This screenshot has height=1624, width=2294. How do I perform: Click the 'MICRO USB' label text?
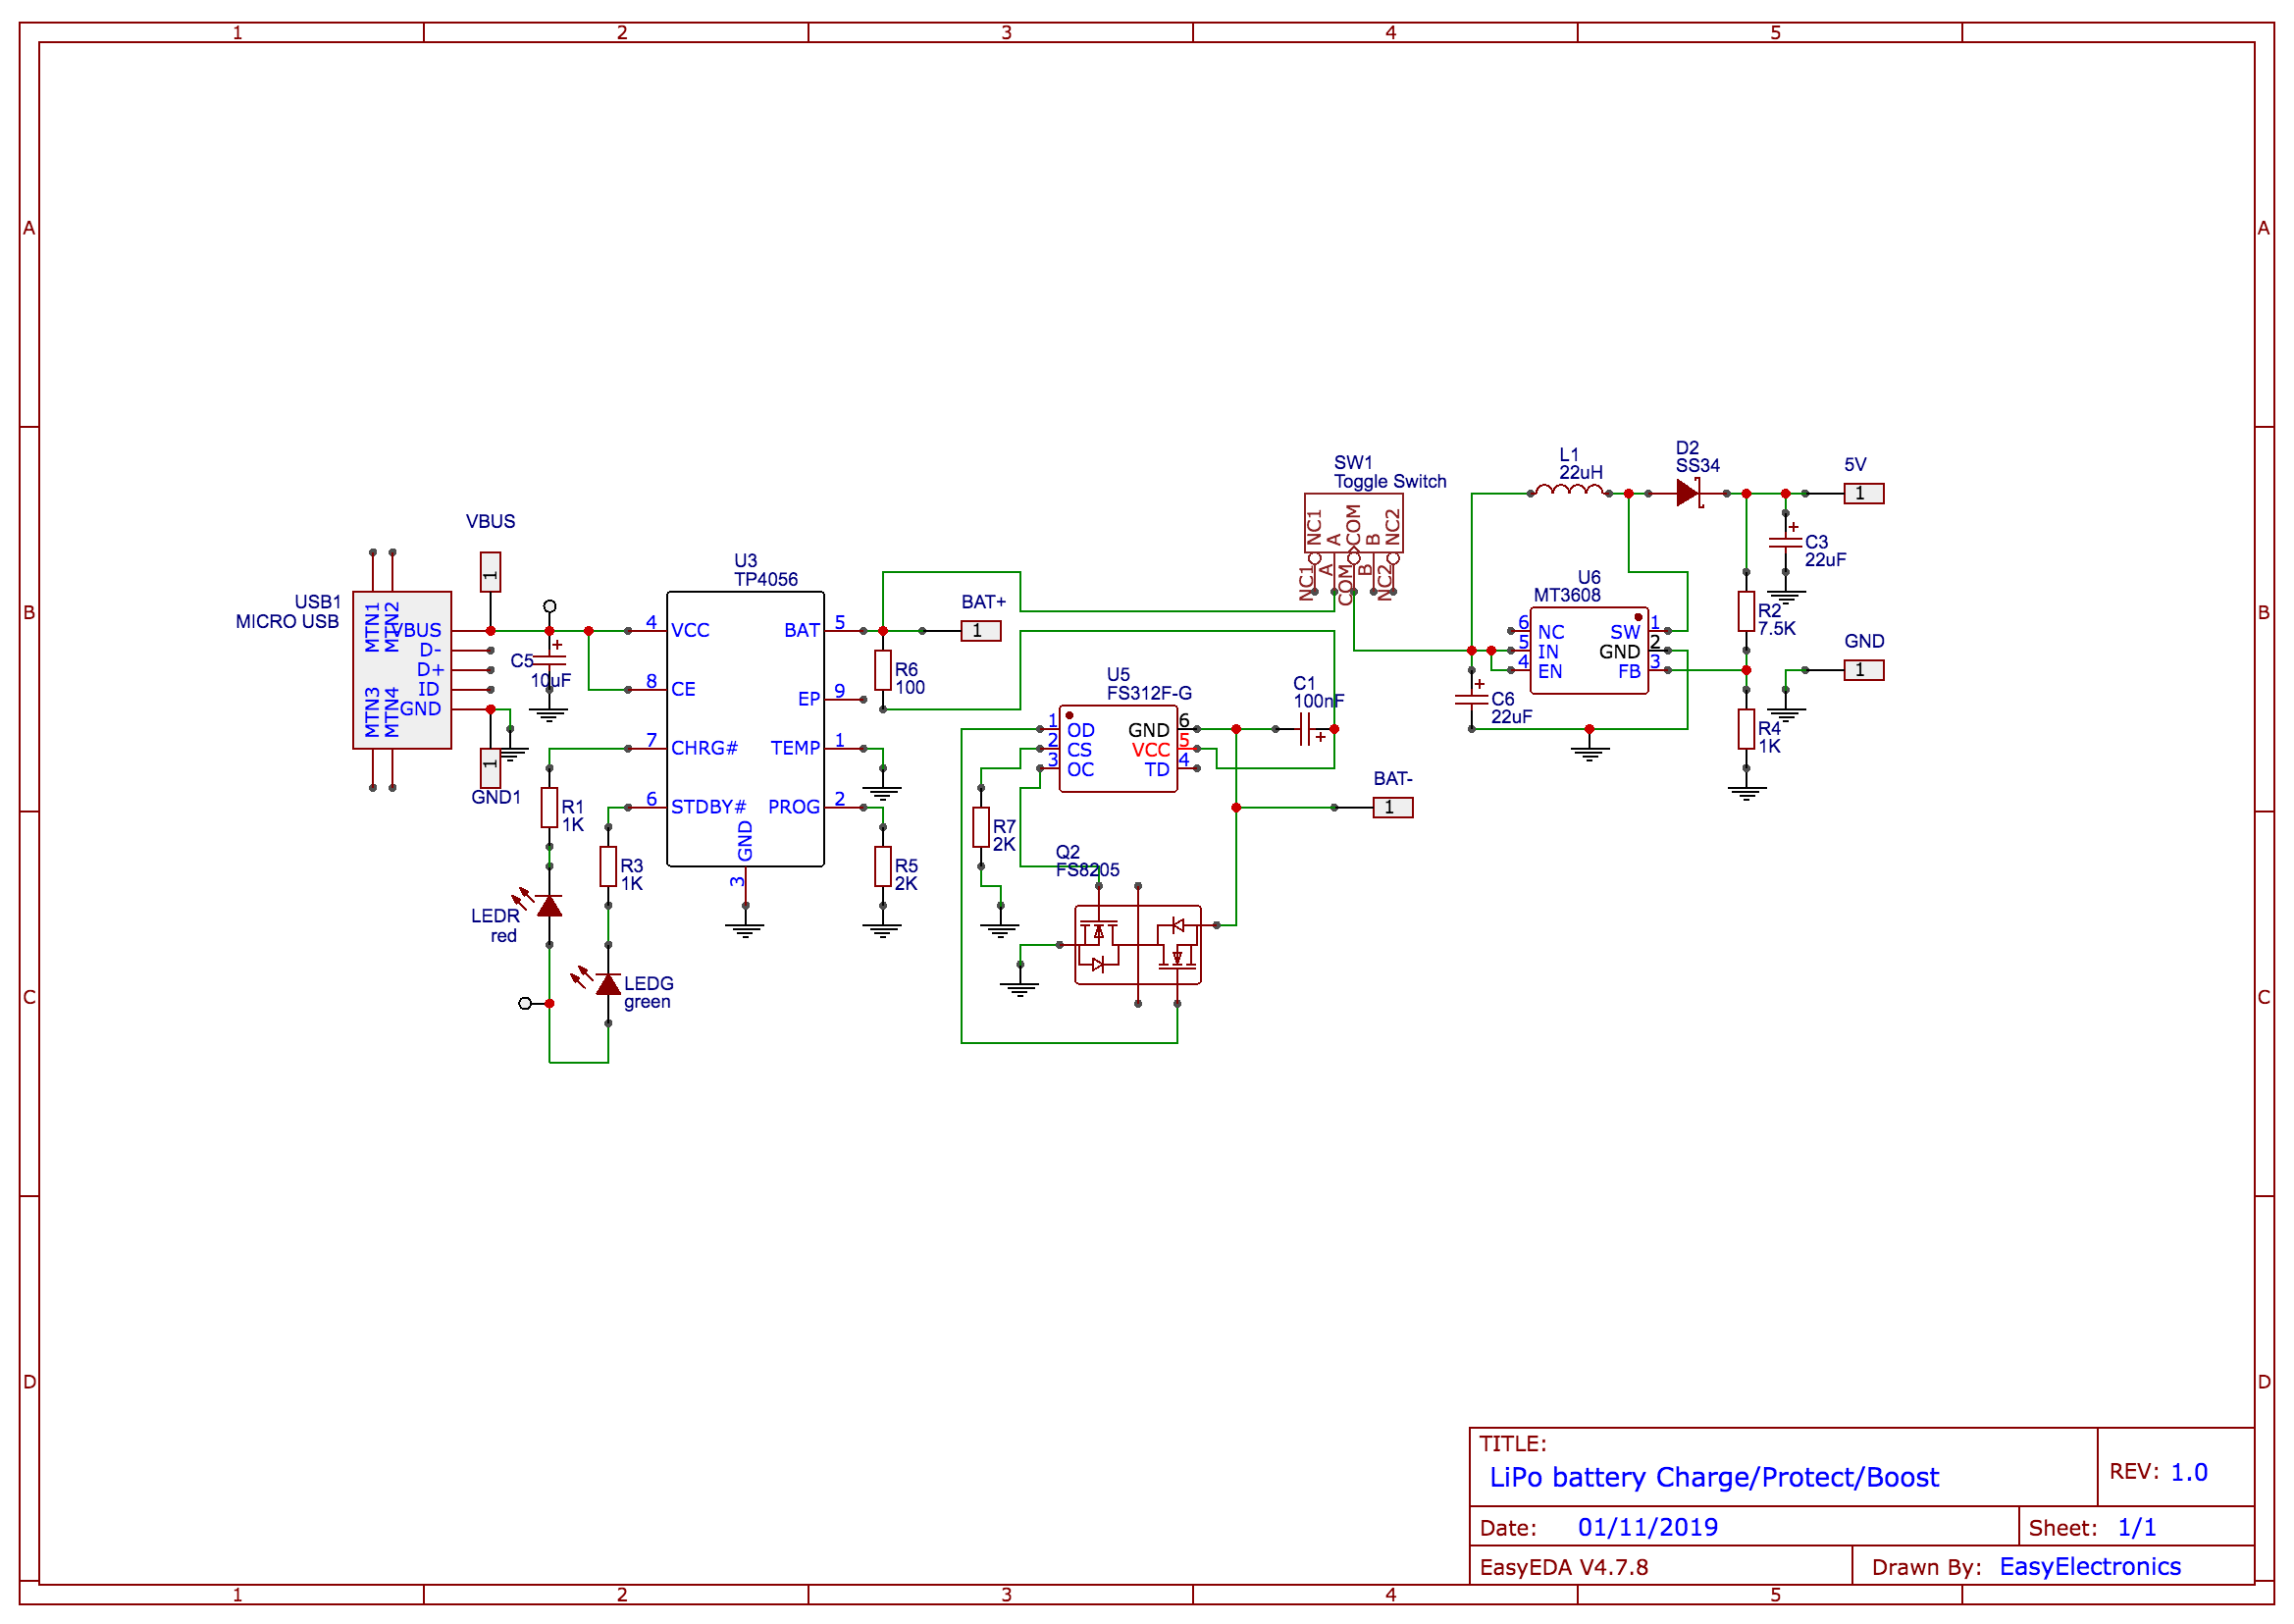point(287,621)
